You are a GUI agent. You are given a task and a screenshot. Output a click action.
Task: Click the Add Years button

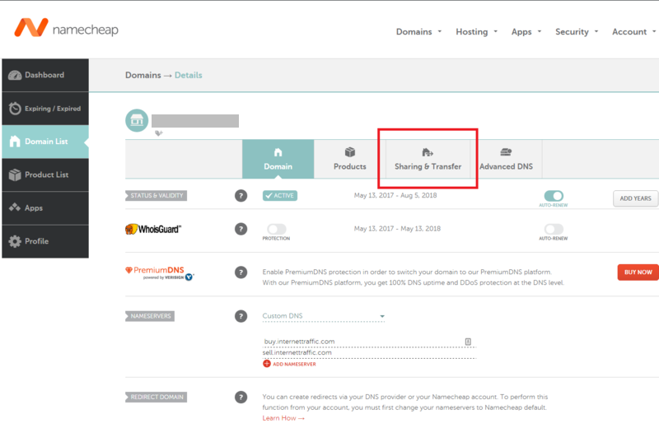(635, 198)
